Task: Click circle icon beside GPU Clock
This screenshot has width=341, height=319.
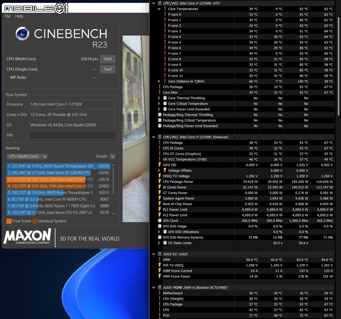Action: (x=160, y=220)
